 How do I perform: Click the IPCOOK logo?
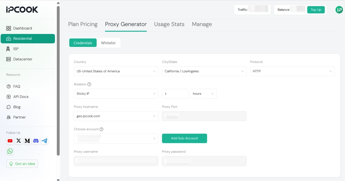[22, 10]
